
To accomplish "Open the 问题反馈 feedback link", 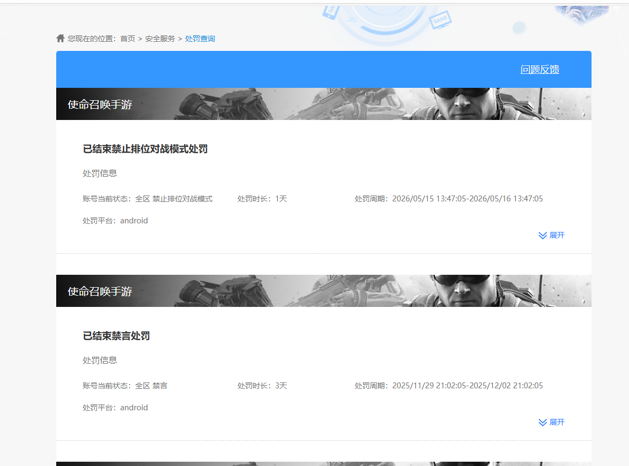I will coord(540,70).
